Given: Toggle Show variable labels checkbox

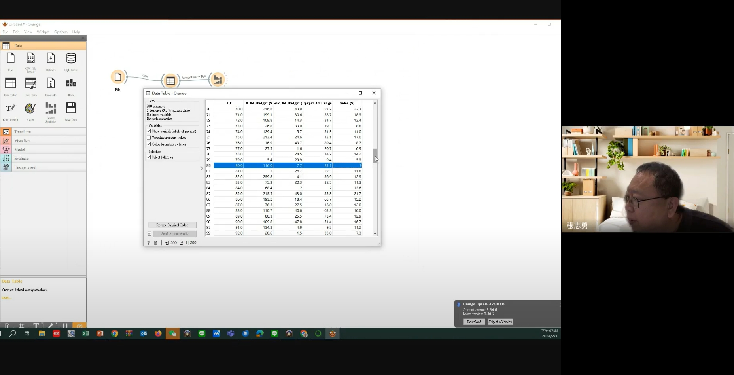Looking at the screenshot, I should coord(149,131).
